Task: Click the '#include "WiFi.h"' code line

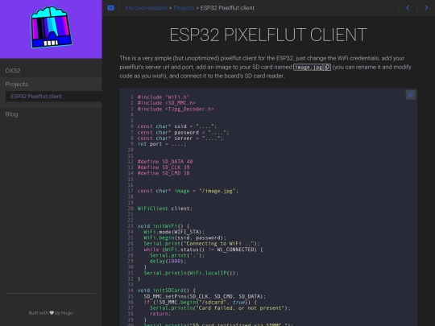Action: click(x=164, y=97)
